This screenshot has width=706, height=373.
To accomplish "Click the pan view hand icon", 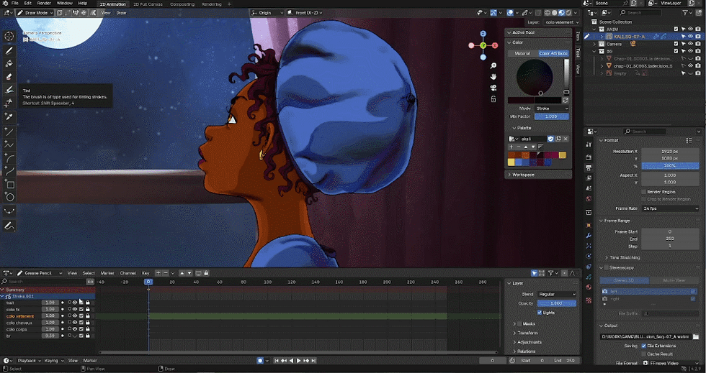I will [x=493, y=76].
